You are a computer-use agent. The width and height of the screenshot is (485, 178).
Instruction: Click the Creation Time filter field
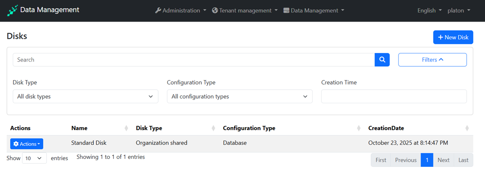click(394, 96)
